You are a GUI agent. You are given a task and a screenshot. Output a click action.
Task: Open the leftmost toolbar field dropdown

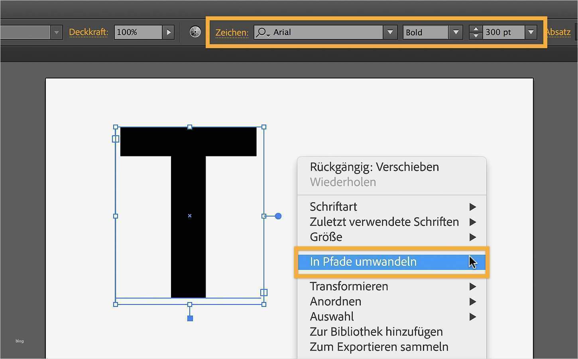click(x=56, y=32)
